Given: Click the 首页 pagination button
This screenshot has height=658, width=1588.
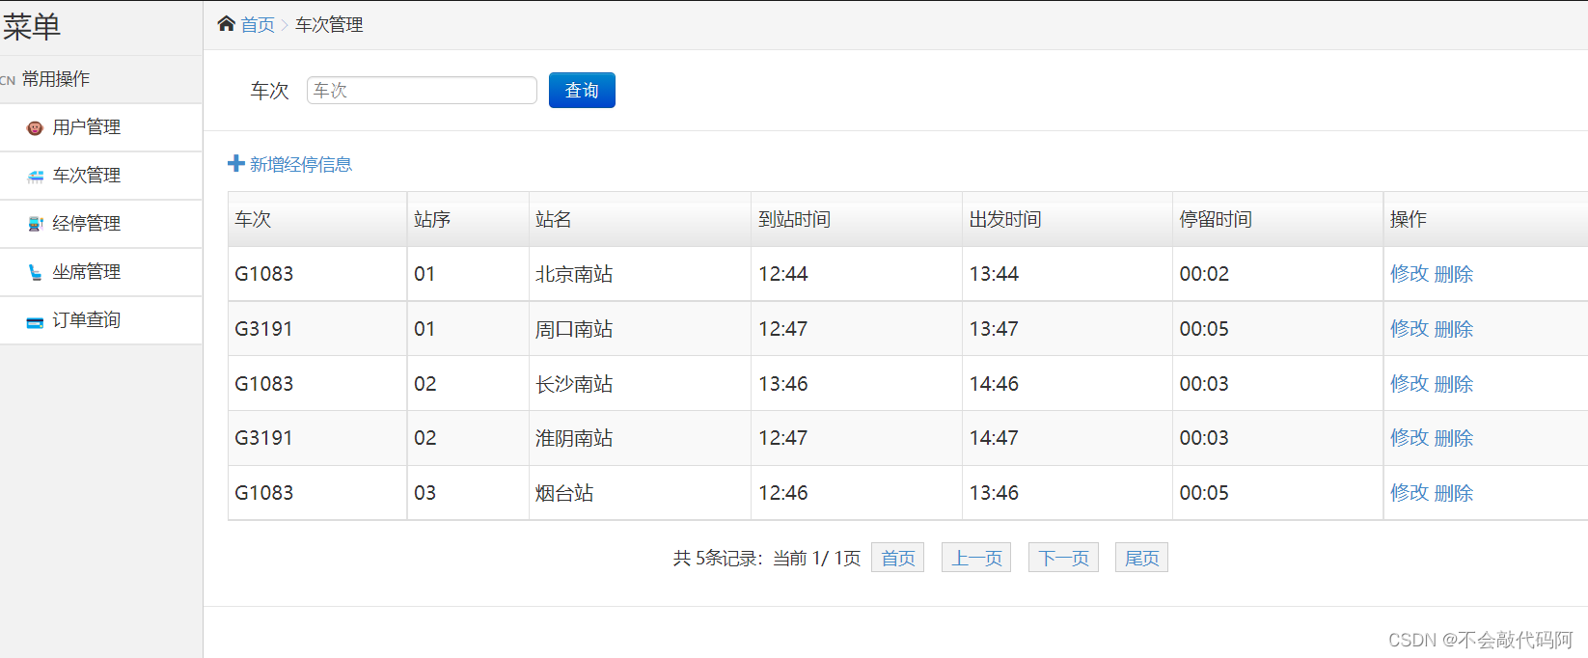Looking at the screenshot, I should (x=897, y=558).
